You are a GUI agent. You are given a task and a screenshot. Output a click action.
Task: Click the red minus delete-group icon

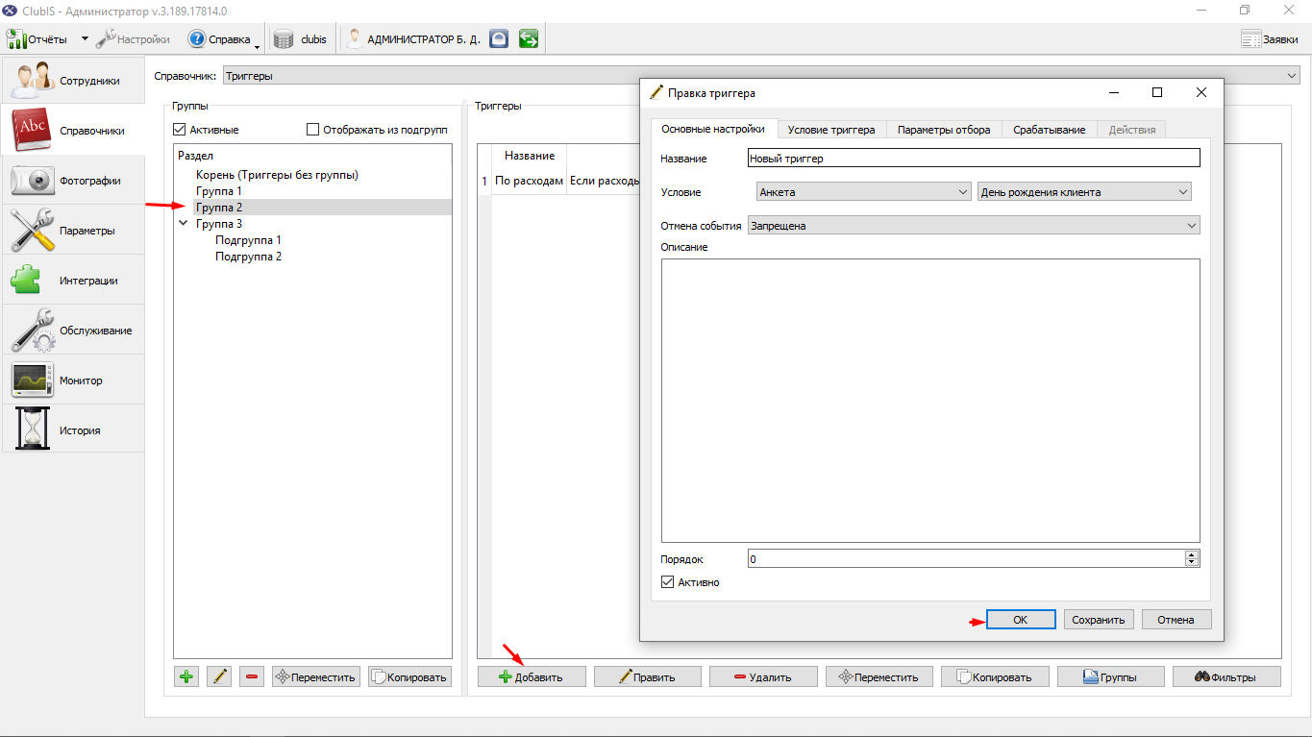pos(252,676)
